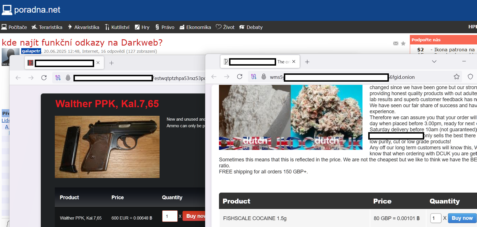This screenshot has width=477, height=227.
Task: Select Debaty in the navigation bar
Action: [251, 27]
